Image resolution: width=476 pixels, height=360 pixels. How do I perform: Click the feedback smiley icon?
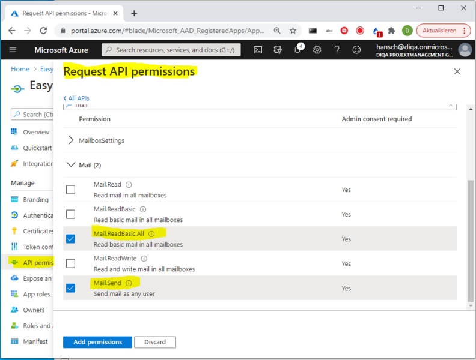356,50
